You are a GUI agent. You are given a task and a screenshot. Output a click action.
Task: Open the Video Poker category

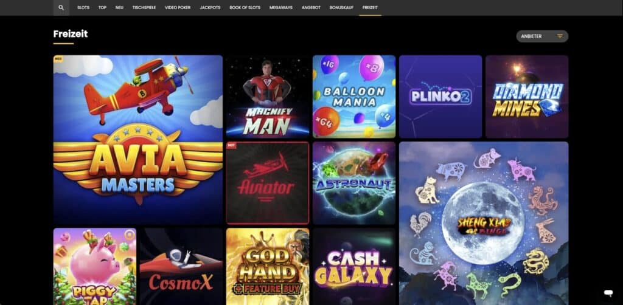point(178,7)
